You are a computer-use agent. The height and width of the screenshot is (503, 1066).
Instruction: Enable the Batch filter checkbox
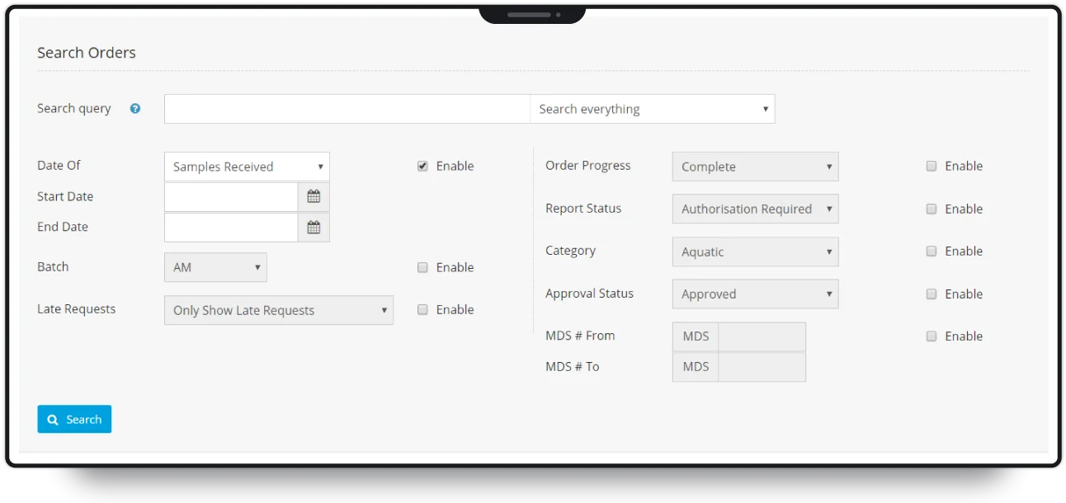422,266
